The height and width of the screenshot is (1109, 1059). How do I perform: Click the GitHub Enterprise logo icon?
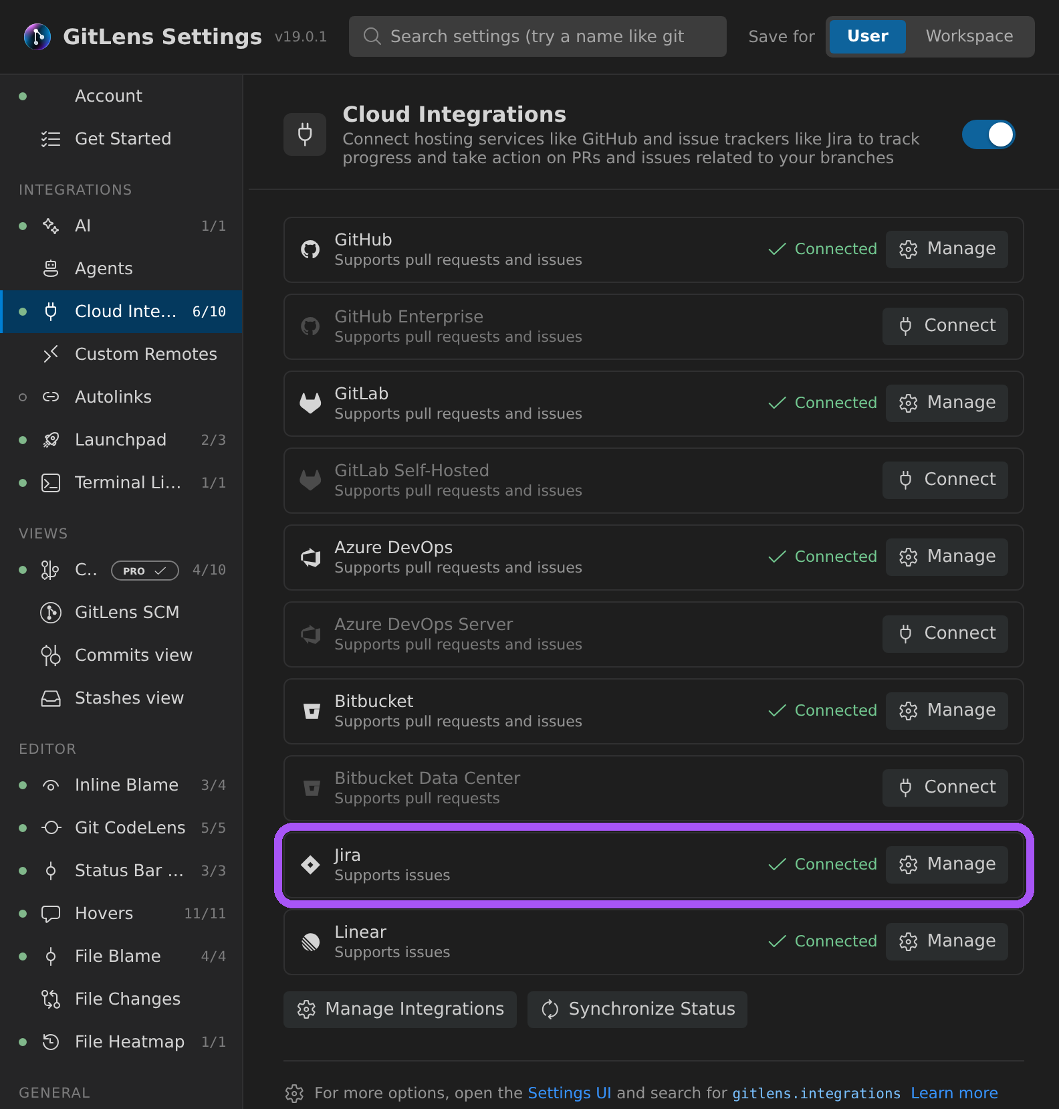click(x=310, y=326)
